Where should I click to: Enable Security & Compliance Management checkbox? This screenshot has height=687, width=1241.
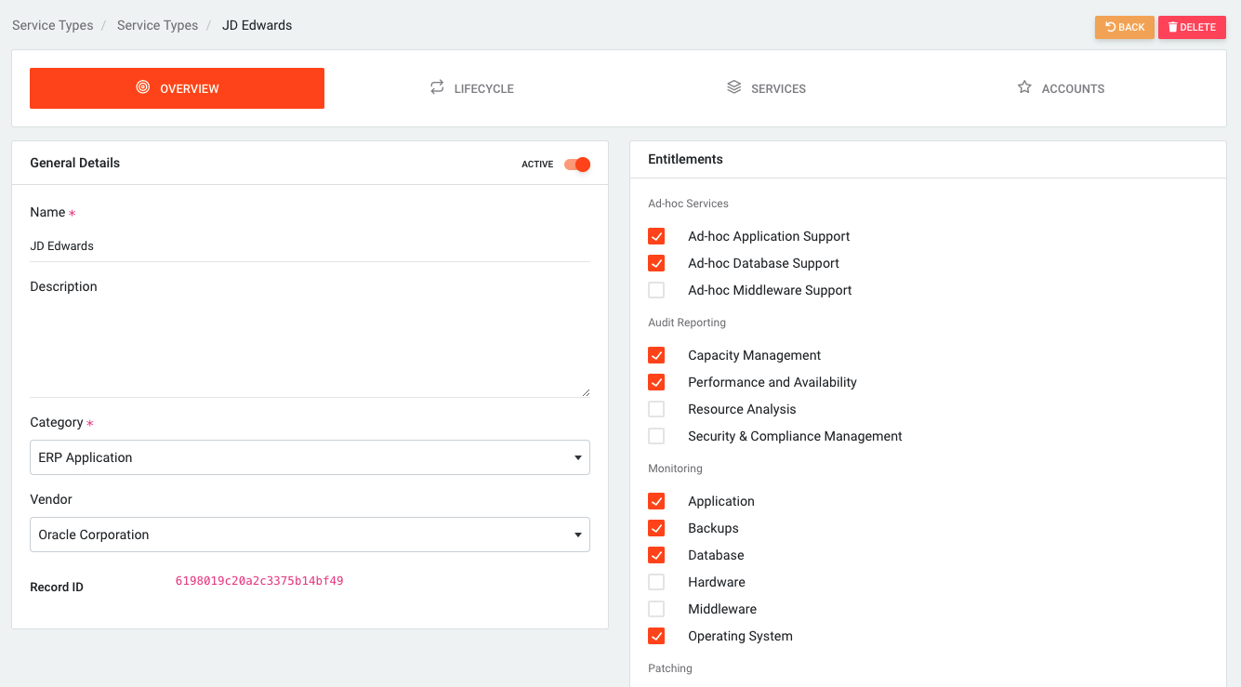(656, 436)
